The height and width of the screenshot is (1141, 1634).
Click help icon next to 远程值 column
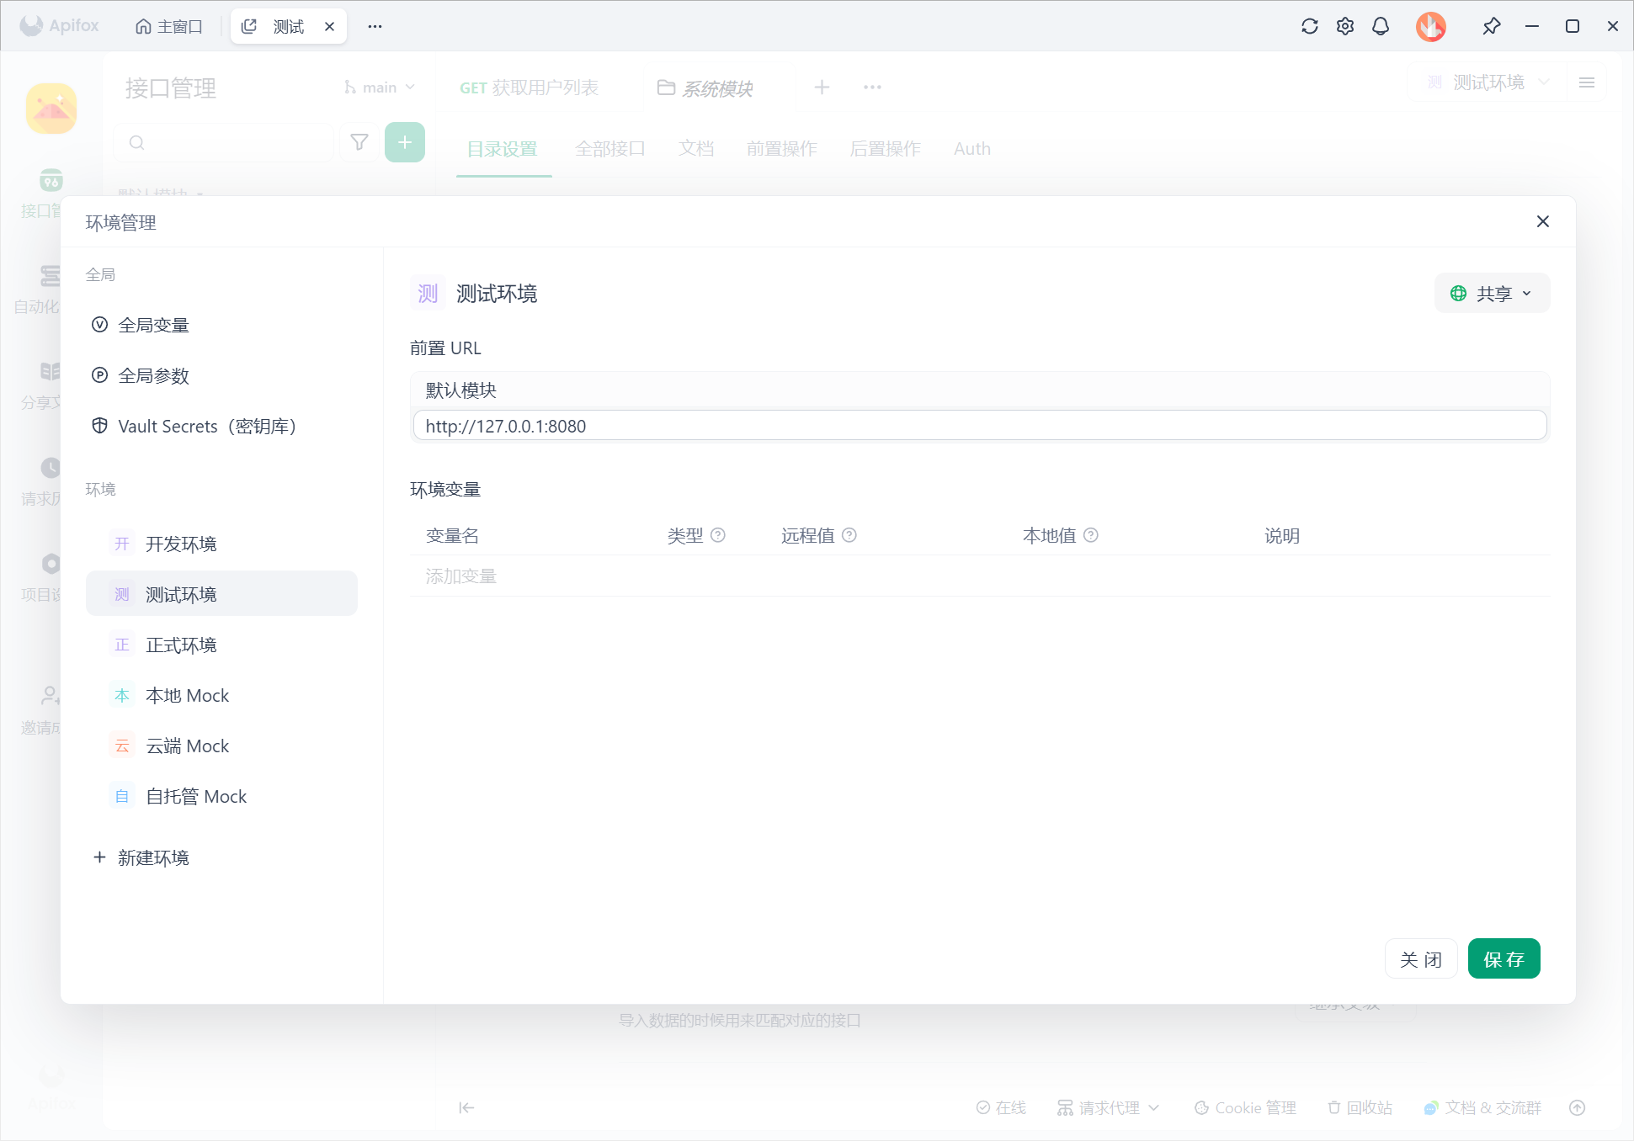[849, 535]
